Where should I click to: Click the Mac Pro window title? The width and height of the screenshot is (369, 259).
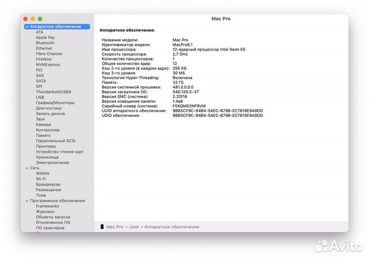pos(221,19)
